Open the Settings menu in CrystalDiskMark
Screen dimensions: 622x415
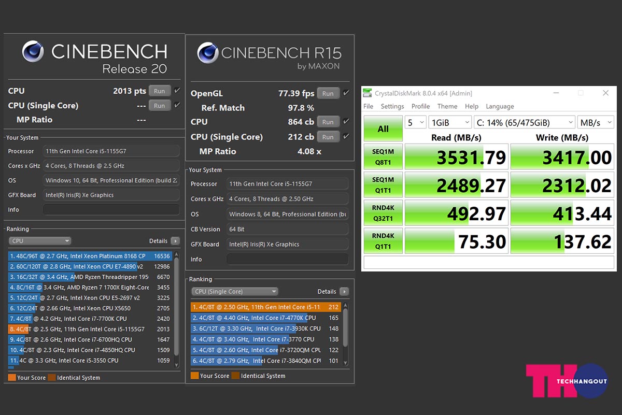tap(392, 106)
